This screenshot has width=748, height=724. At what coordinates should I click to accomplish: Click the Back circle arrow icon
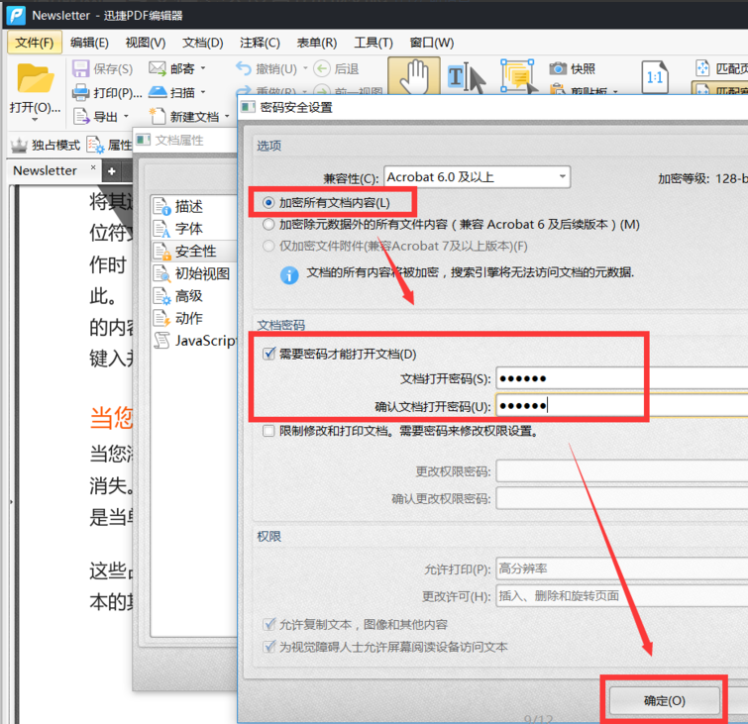(x=322, y=68)
